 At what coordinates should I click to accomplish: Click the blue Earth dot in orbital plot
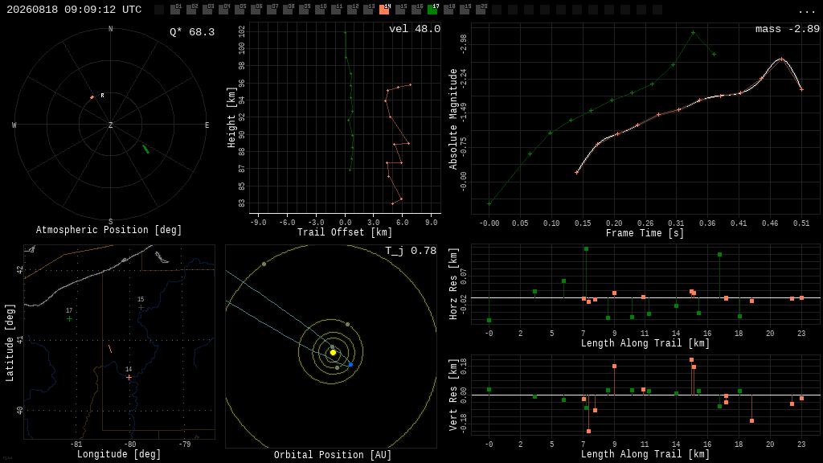coord(350,364)
